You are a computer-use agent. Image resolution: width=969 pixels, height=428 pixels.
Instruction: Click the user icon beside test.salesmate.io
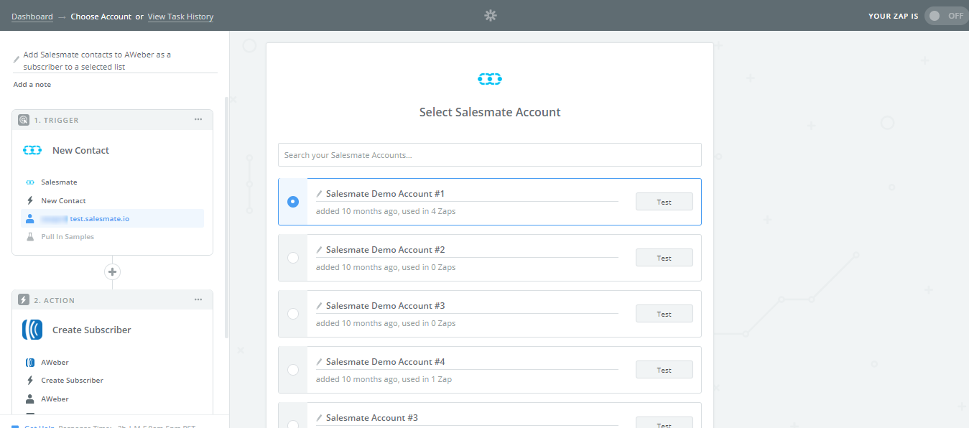coord(30,218)
